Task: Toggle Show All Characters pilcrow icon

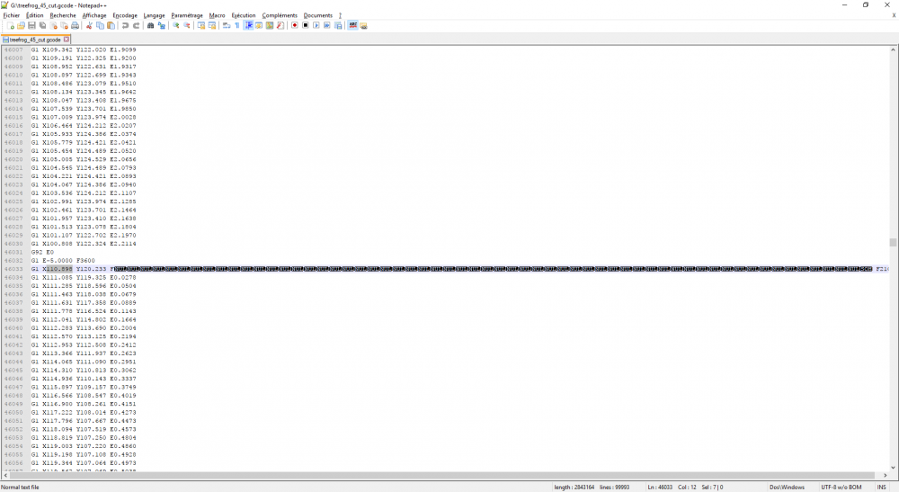Action: (237, 25)
